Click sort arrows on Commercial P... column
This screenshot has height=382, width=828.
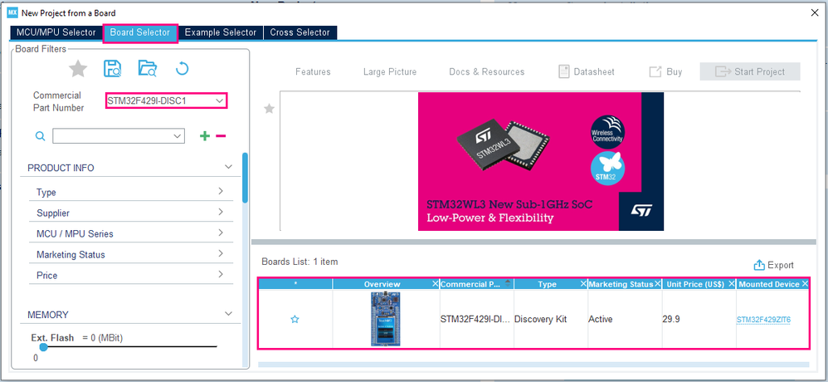(508, 284)
